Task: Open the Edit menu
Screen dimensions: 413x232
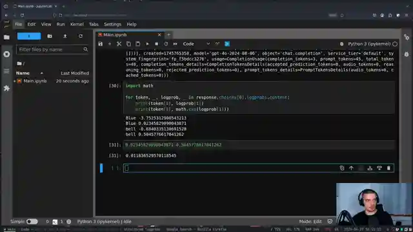Action: point(32,24)
